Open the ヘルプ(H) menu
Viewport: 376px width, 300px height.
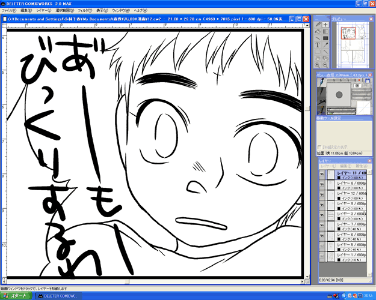[141, 11]
